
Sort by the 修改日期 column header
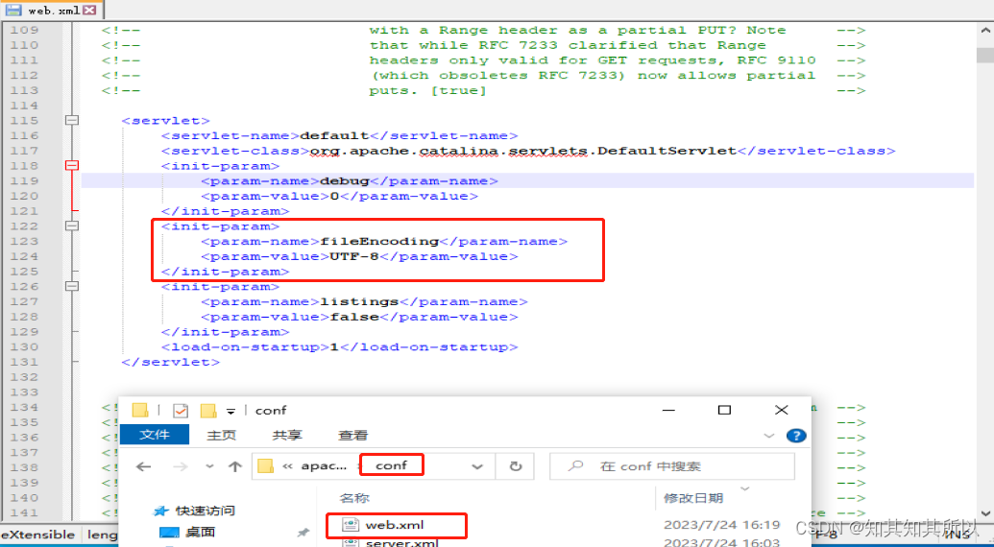[x=692, y=498]
